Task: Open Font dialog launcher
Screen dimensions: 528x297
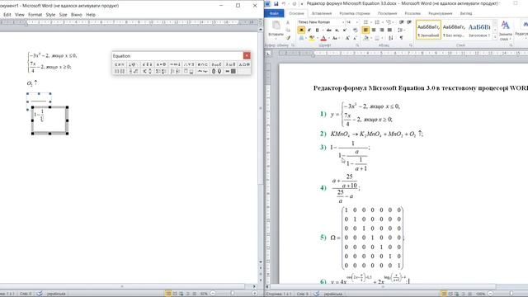Action: pyautogui.click(x=357, y=45)
